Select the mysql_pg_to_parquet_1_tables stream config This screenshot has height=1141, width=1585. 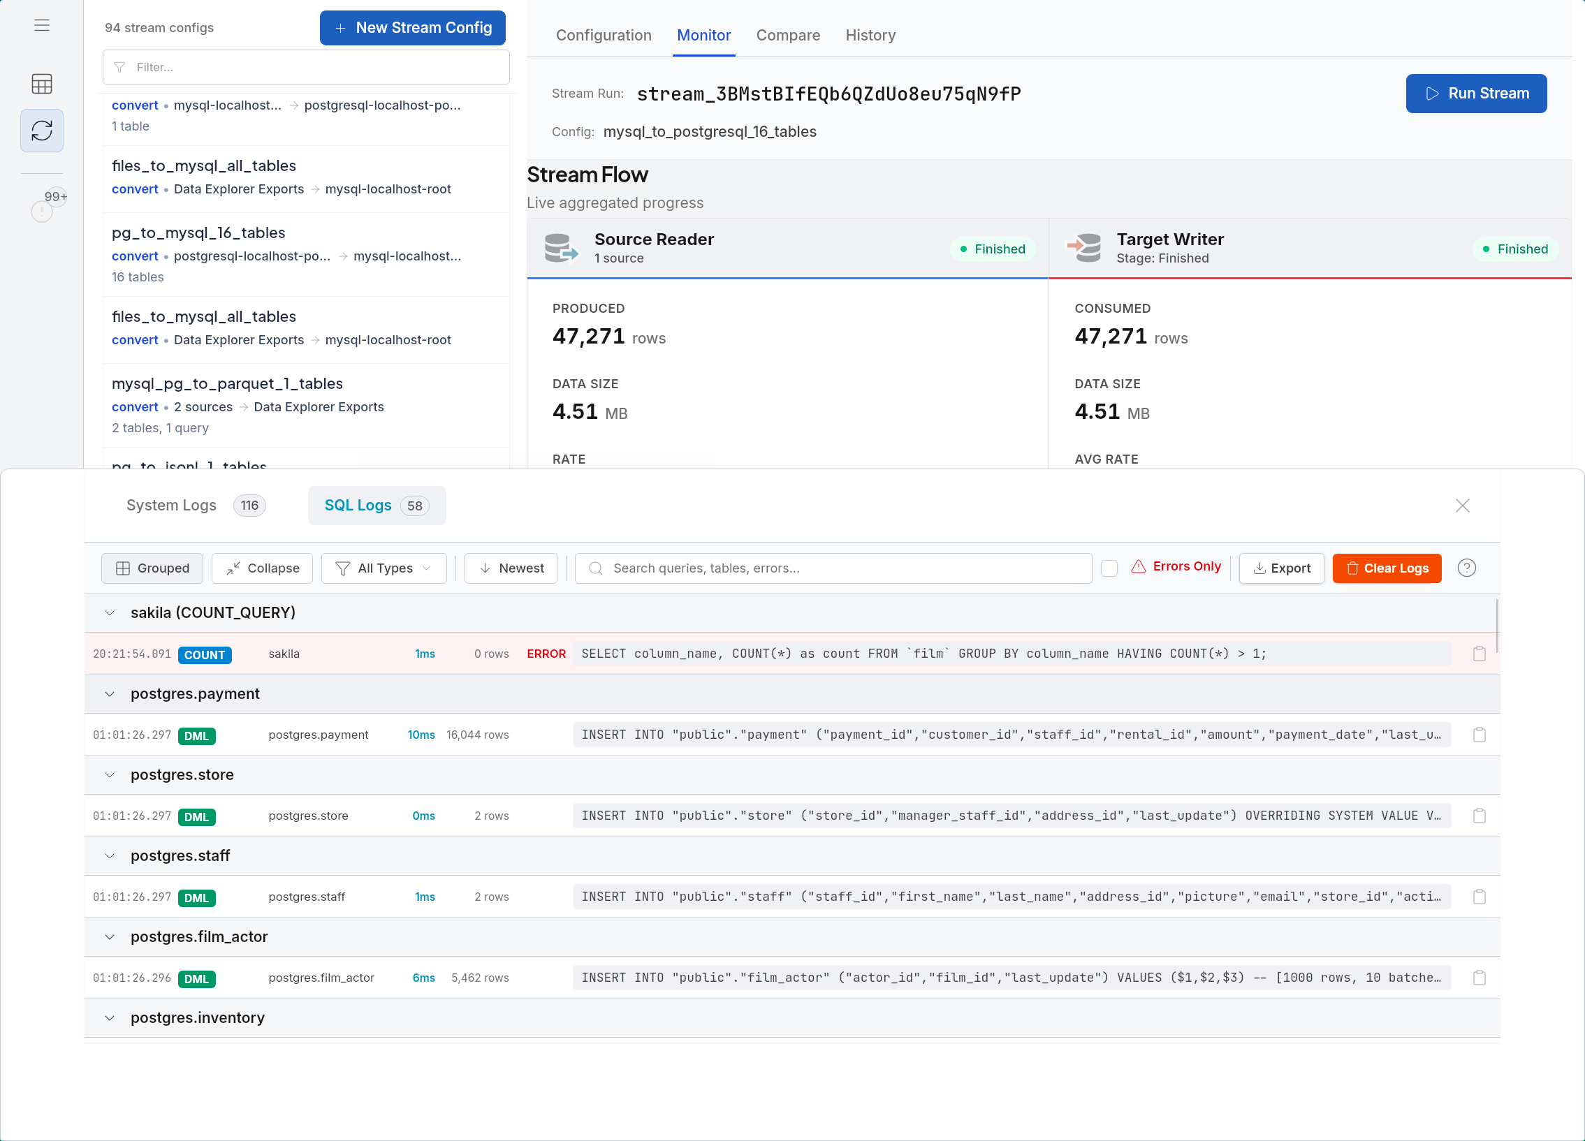pyautogui.click(x=306, y=405)
